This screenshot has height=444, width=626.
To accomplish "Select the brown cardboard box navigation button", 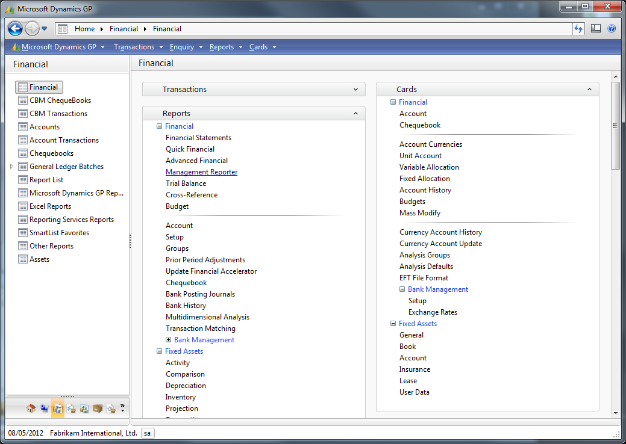I will [98, 409].
